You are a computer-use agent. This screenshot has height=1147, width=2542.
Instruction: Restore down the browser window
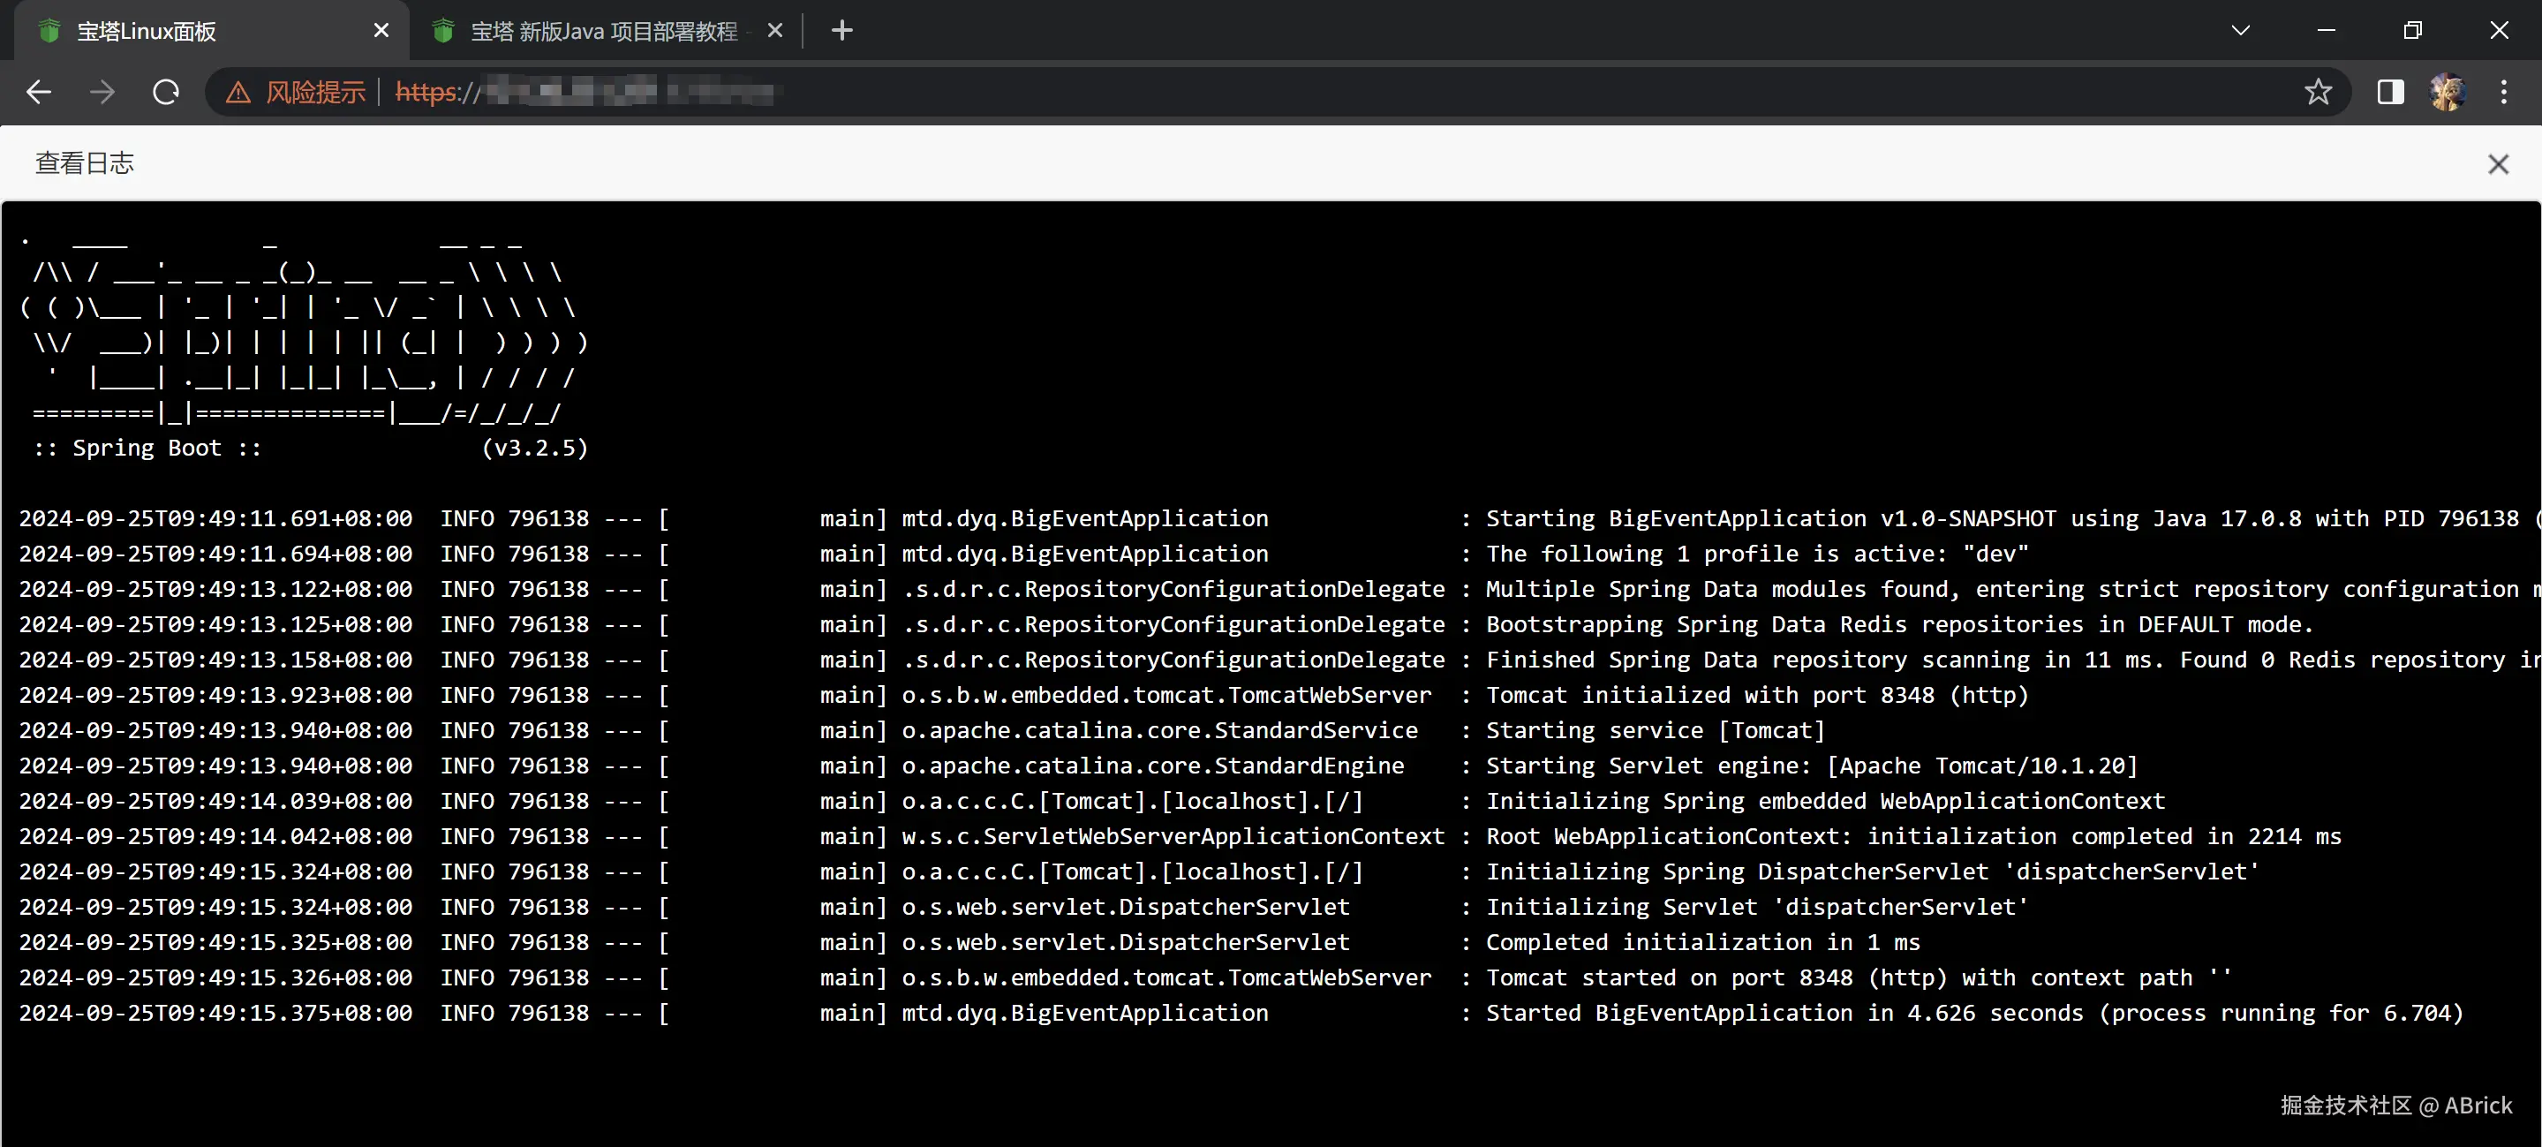[2411, 31]
